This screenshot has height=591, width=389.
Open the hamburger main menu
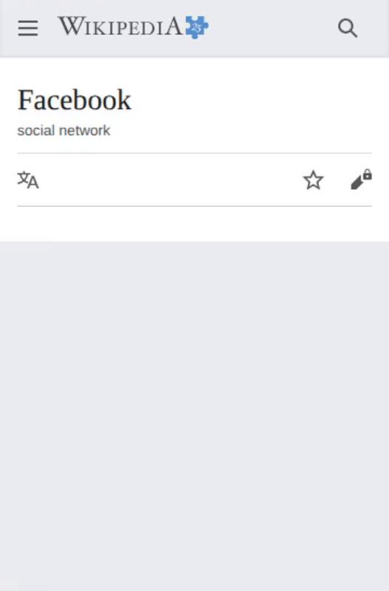click(28, 28)
